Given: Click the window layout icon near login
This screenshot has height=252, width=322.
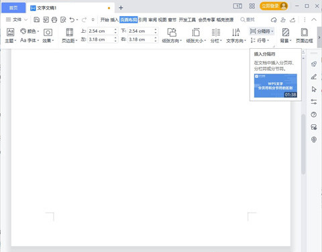Looking at the screenshot, I should (237, 6).
